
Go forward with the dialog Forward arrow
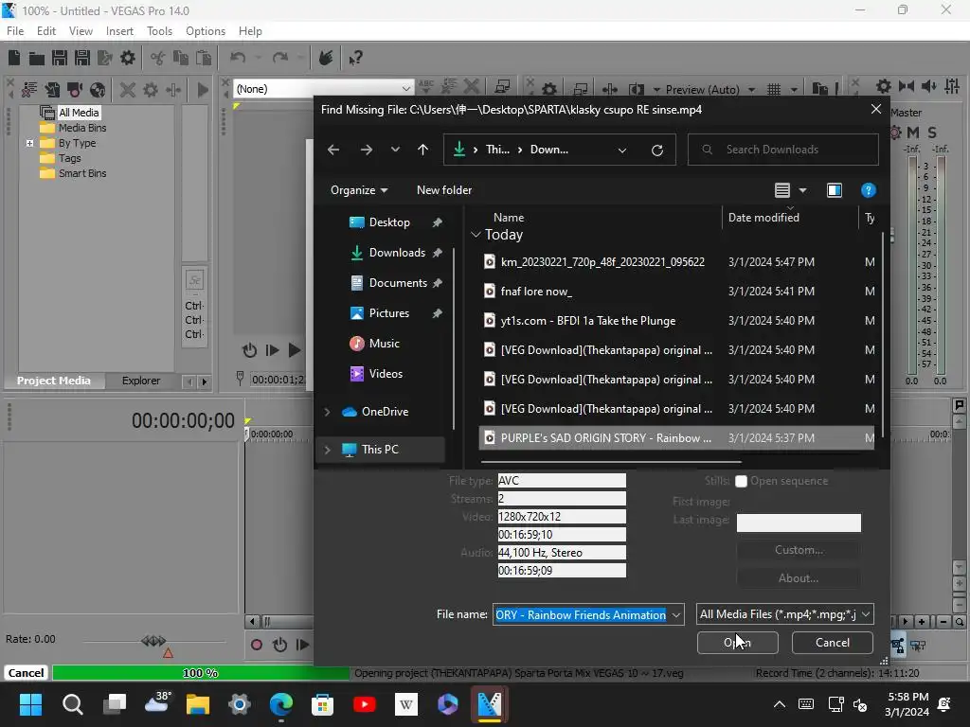(367, 150)
